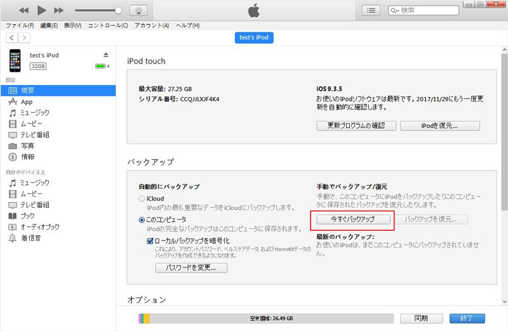508x331 pixels.
Task: Open the list view button beside search
Action: [371, 10]
